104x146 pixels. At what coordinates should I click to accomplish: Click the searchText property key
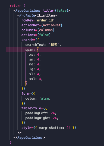coord(35,45)
